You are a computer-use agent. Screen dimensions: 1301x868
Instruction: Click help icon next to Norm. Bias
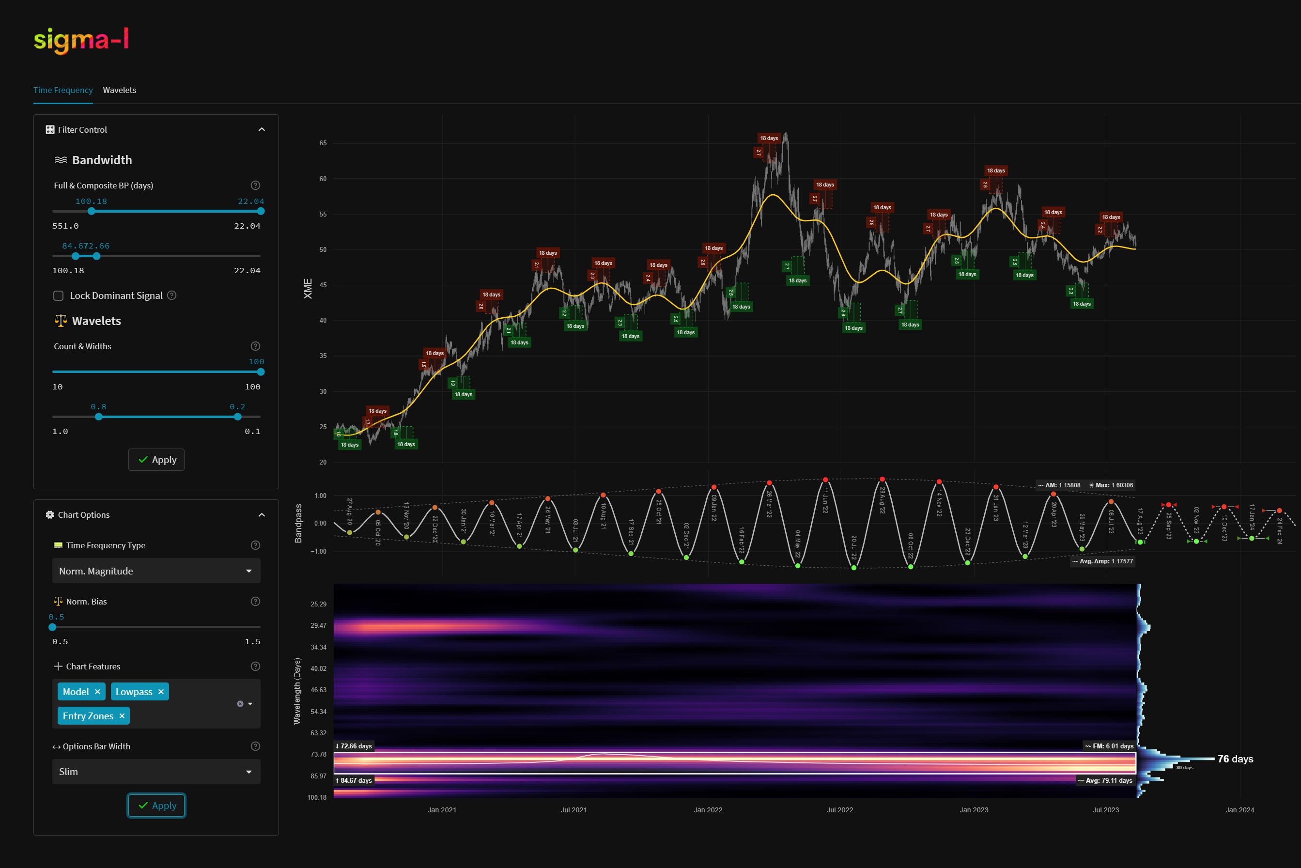(x=255, y=601)
